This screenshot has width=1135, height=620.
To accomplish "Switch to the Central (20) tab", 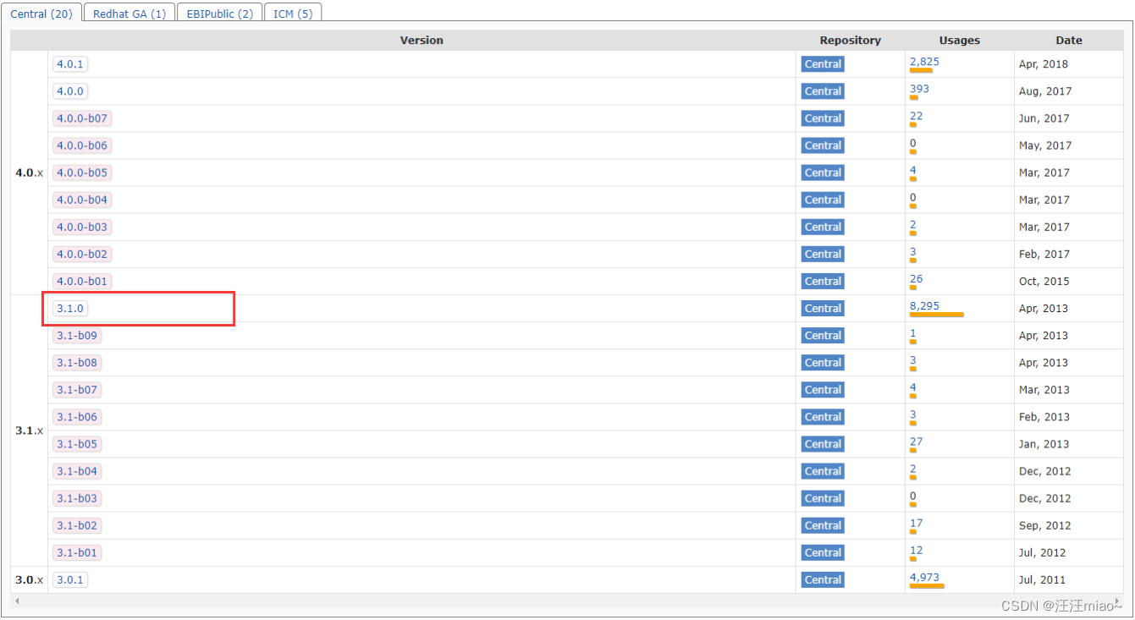I will click(x=41, y=14).
